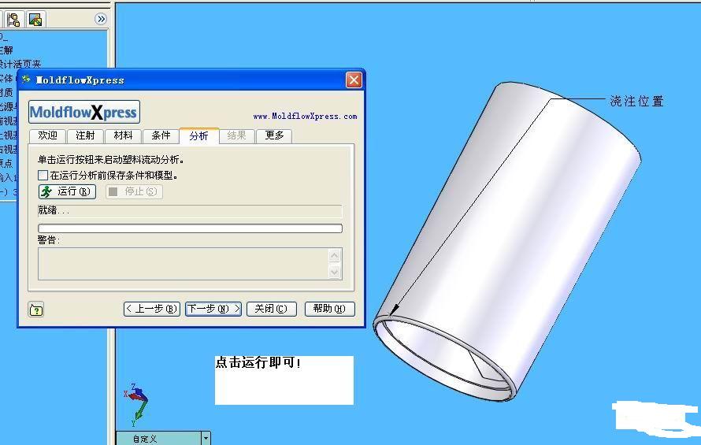Viewport: 701px width, 445px height.
Task: Click the 自定义 view orientation box
Action: click(x=158, y=439)
